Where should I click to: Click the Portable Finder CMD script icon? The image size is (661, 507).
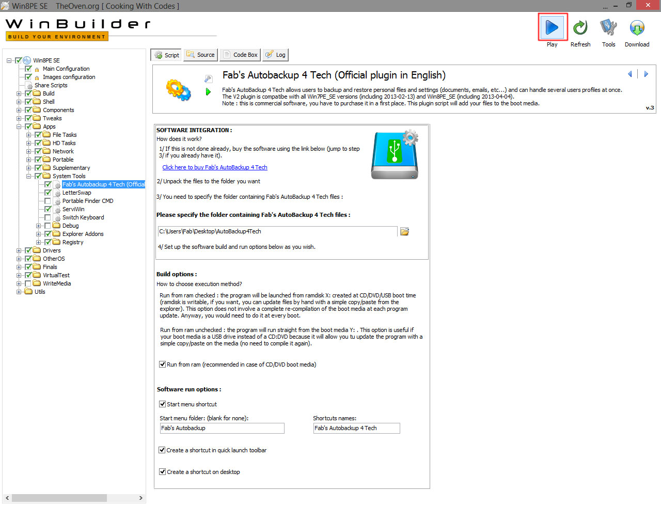coord(57,201)
